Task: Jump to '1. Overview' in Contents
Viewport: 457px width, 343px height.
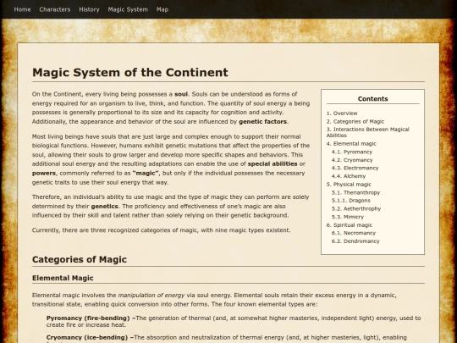Action: (x=342, y=113)
